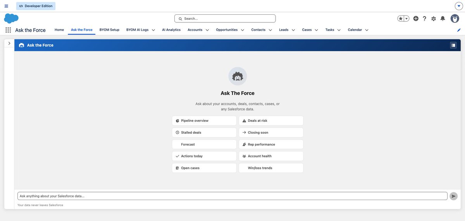Choose the Rep performance suggestion
Screen dimensions: 465x221
[x=271, y=144]
